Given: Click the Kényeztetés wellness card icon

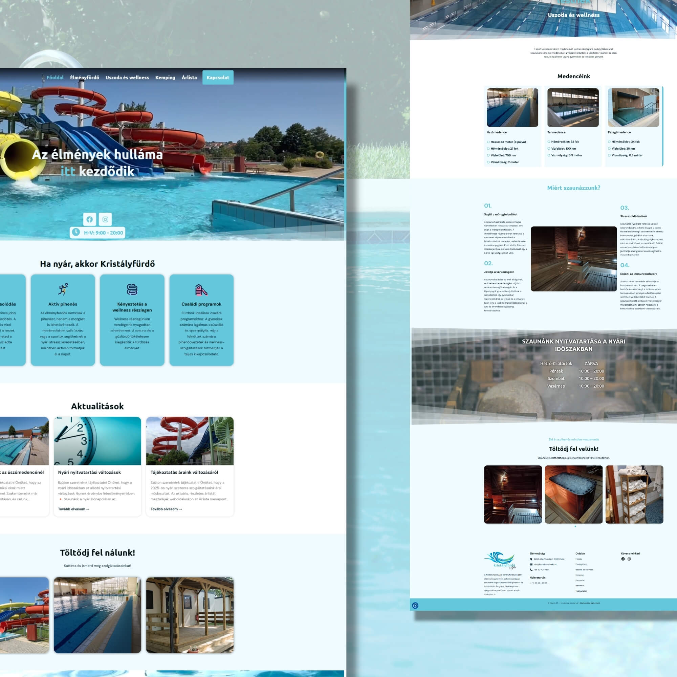Looking at the screenshot, I should (x=132, y=289).
